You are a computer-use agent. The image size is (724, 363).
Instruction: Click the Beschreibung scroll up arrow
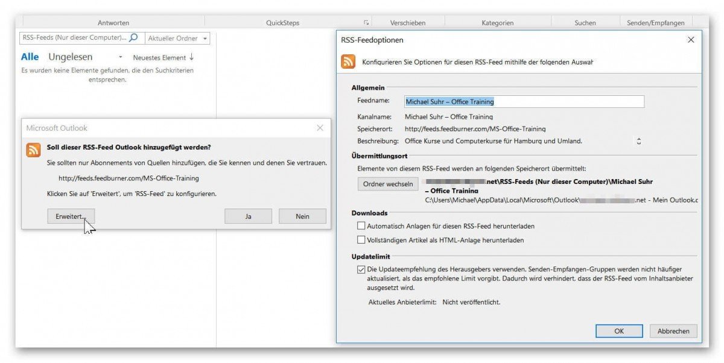tap(638, 137)
